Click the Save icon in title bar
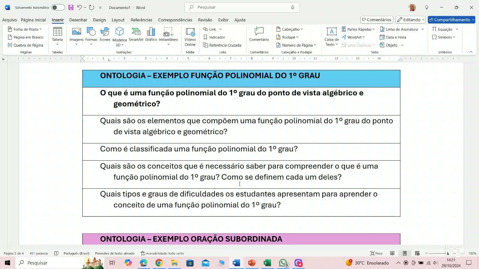 [x=71, y=7]
